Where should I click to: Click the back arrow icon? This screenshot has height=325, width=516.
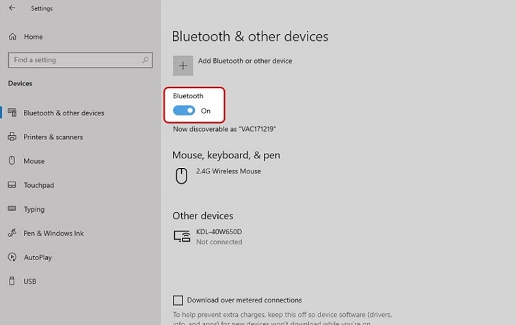click(12, 9)
